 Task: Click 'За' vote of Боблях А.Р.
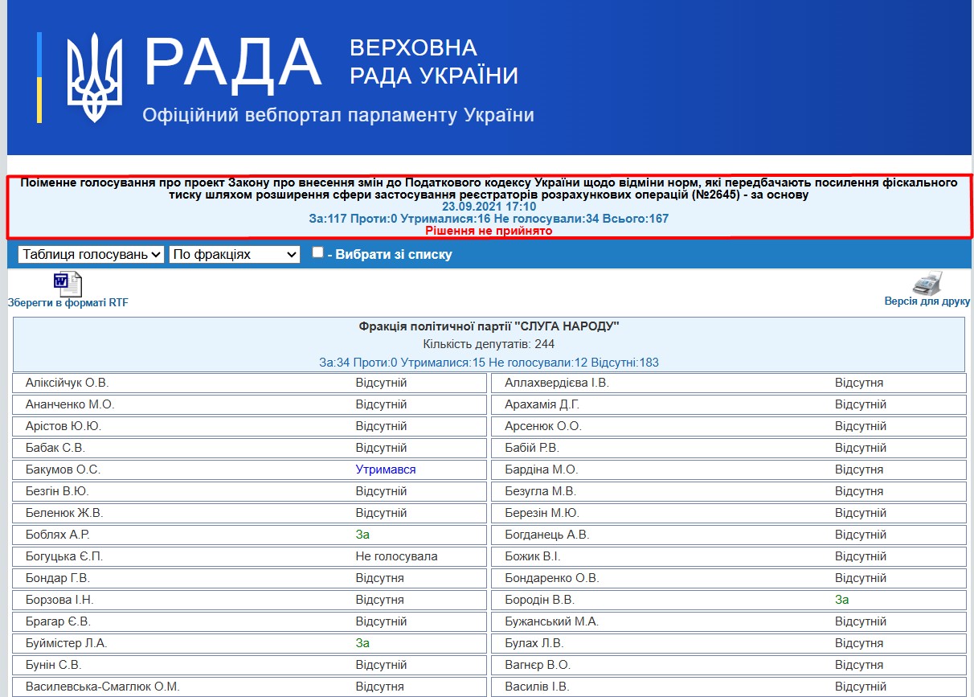[362, 535]
